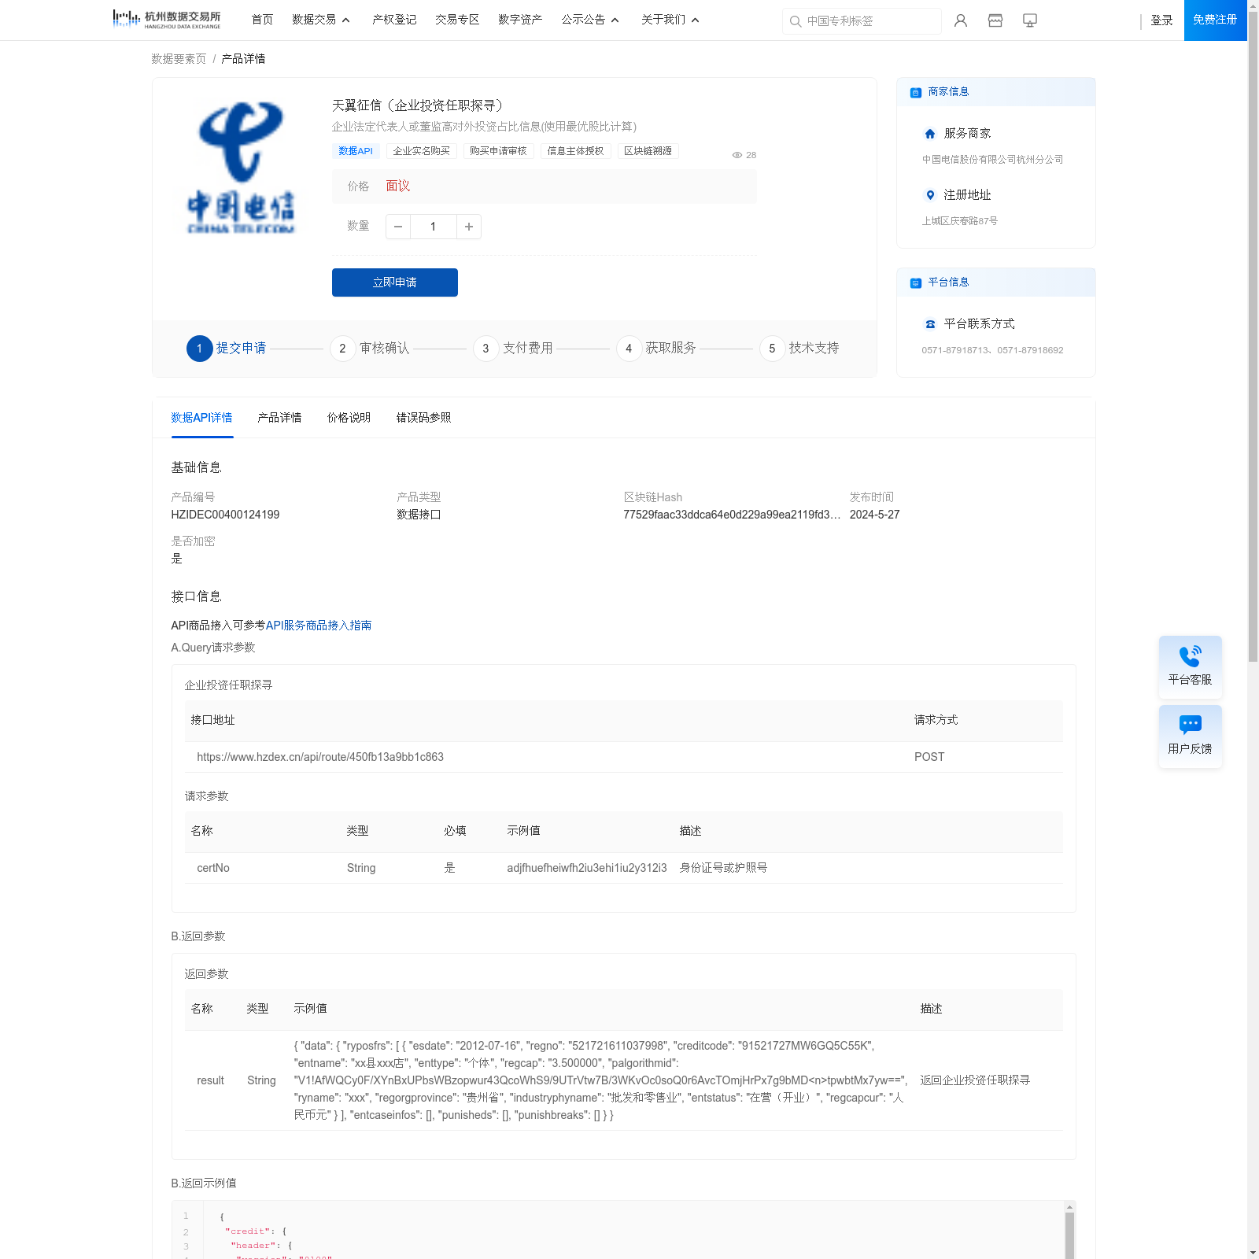Open the user account icon

961,20
